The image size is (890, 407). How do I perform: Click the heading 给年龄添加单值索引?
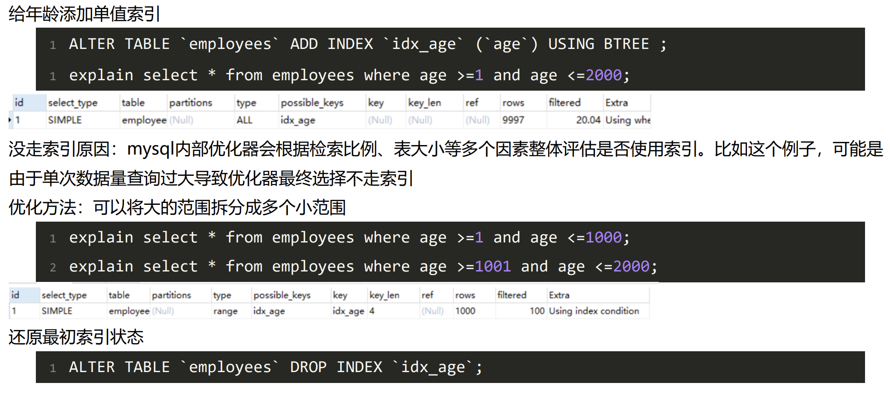point(84,14)
